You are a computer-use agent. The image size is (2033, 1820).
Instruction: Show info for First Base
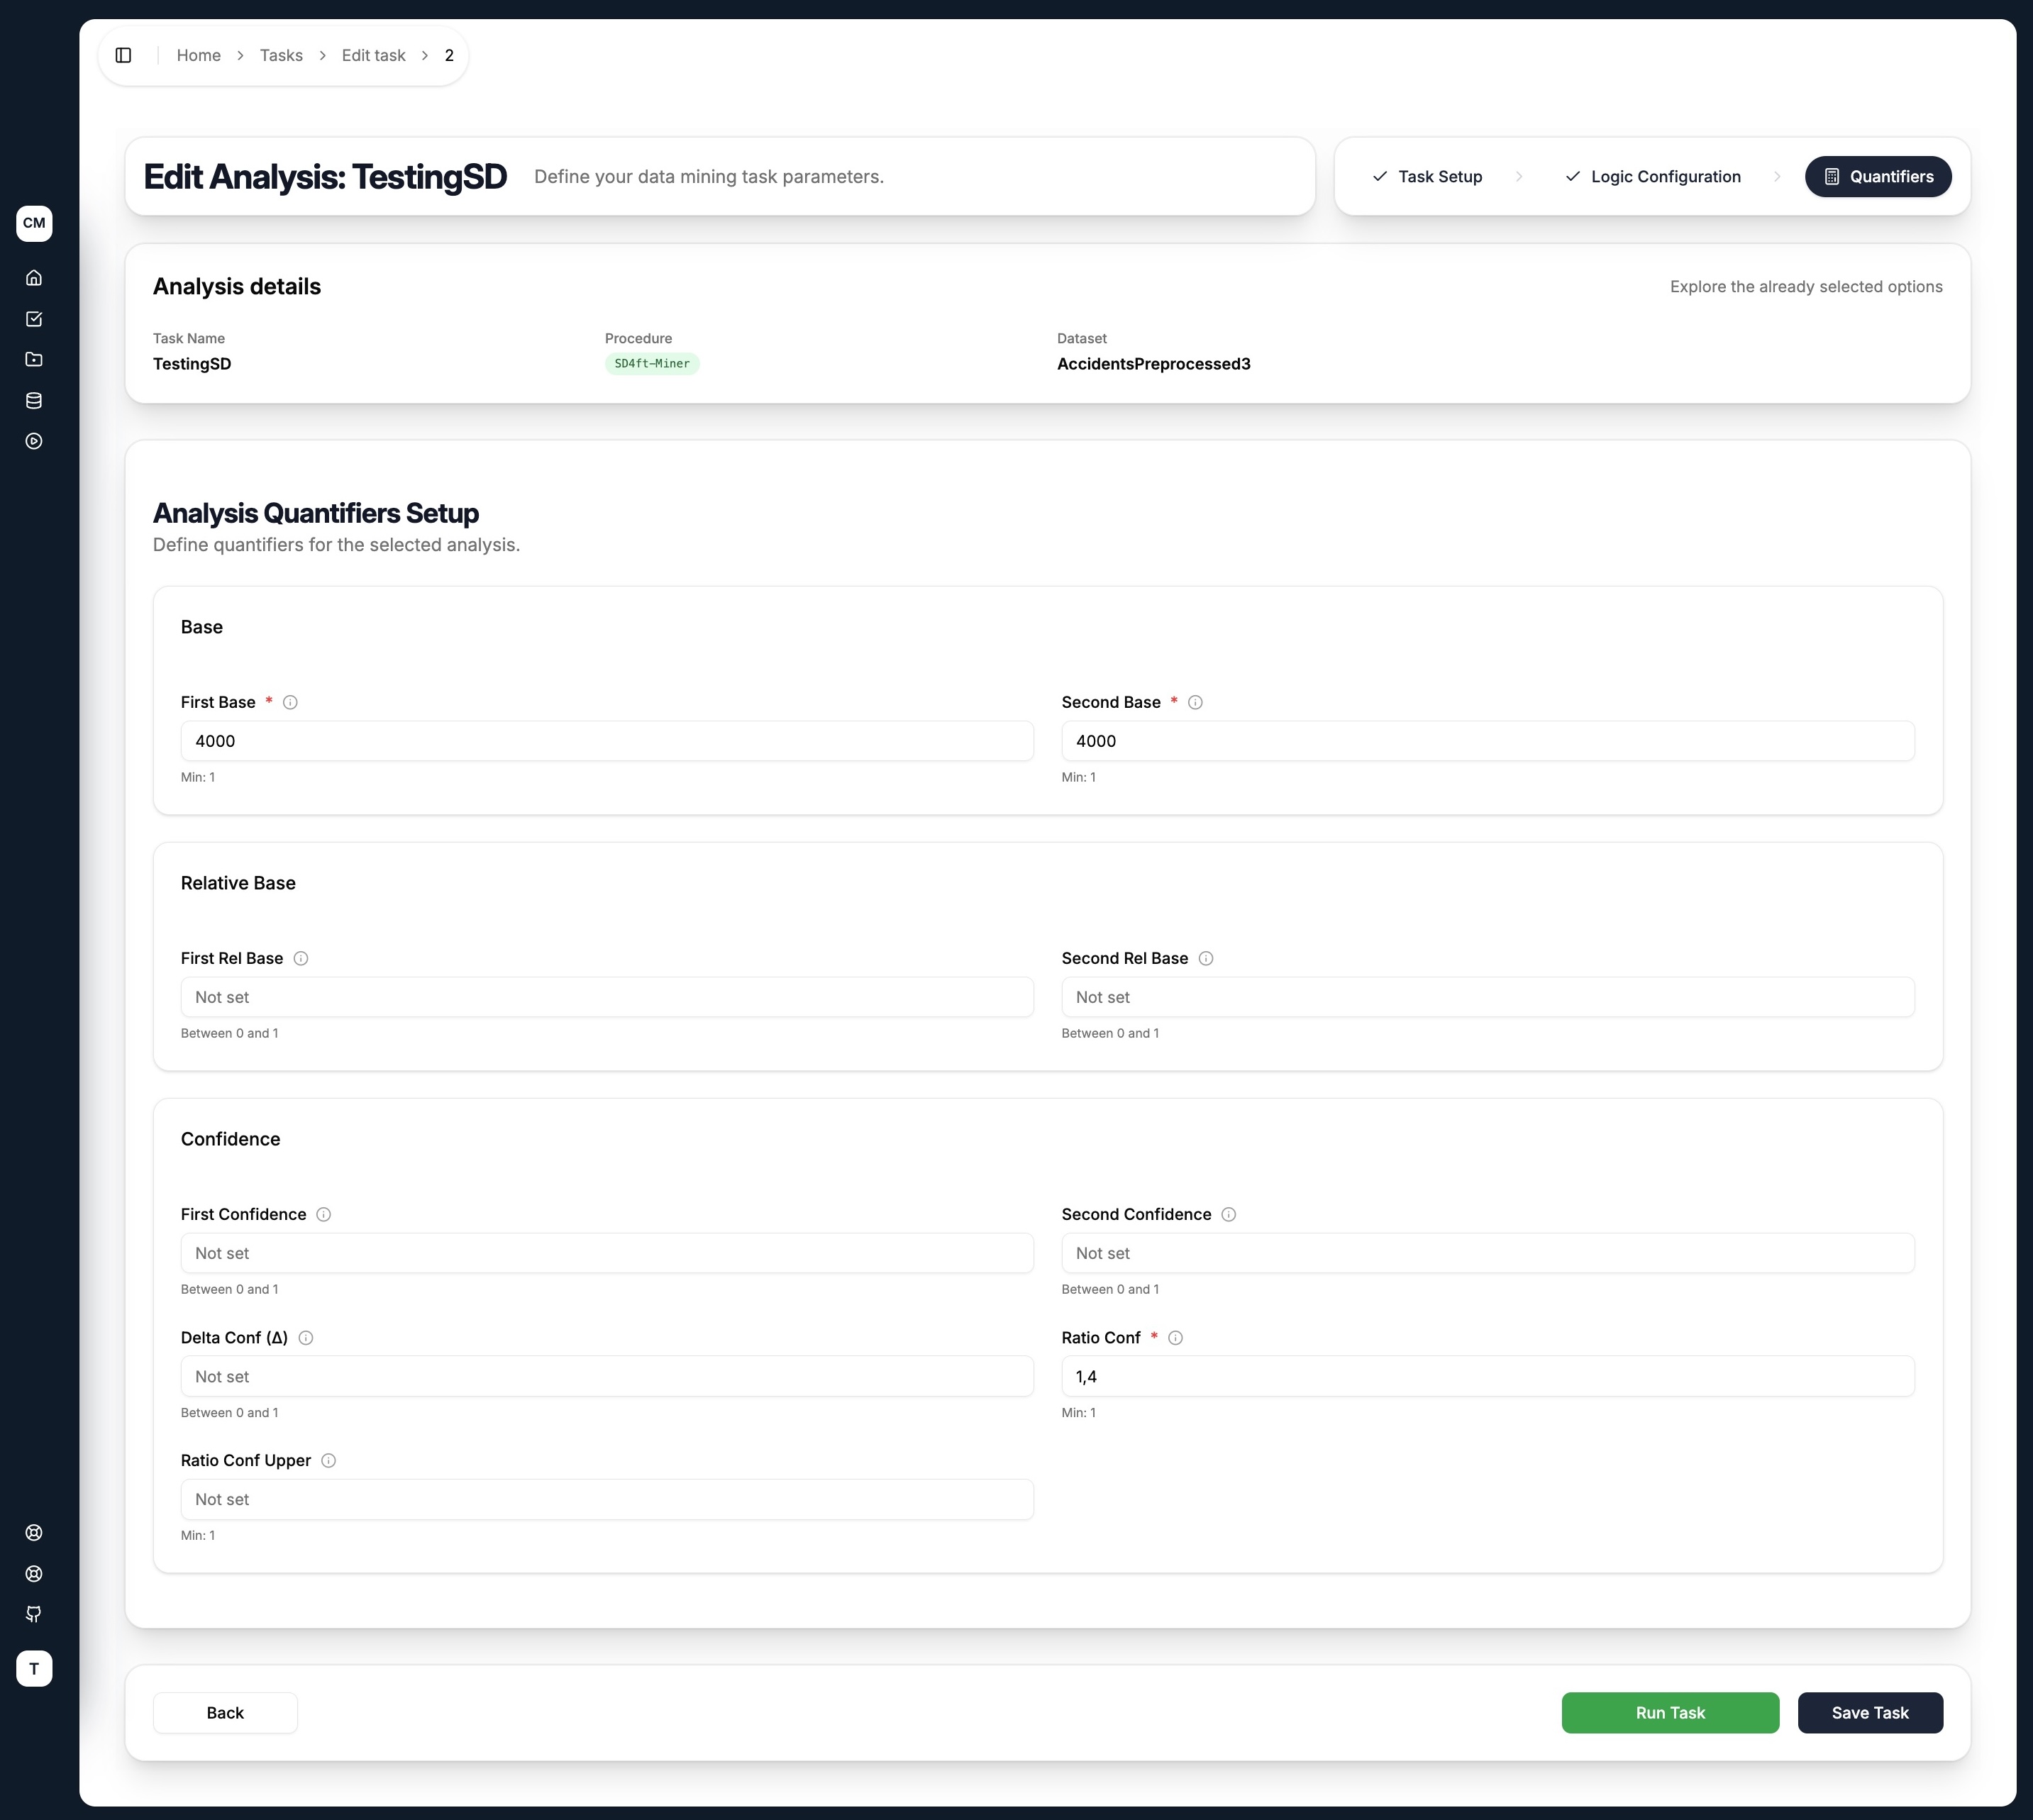pyautogui.click(x=290, y=702)
